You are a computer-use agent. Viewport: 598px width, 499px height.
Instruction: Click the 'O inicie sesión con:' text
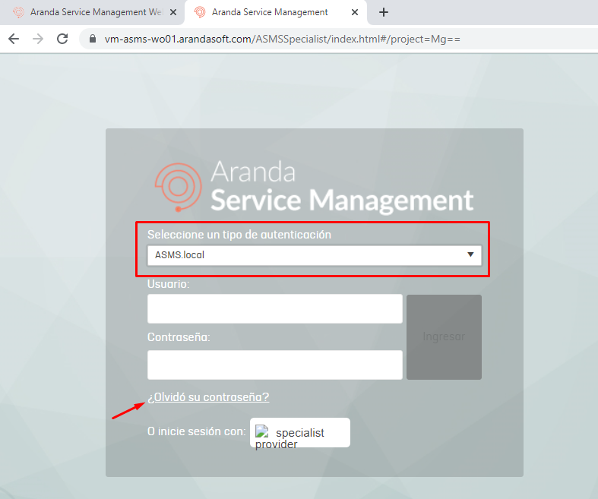pos(196,431)
